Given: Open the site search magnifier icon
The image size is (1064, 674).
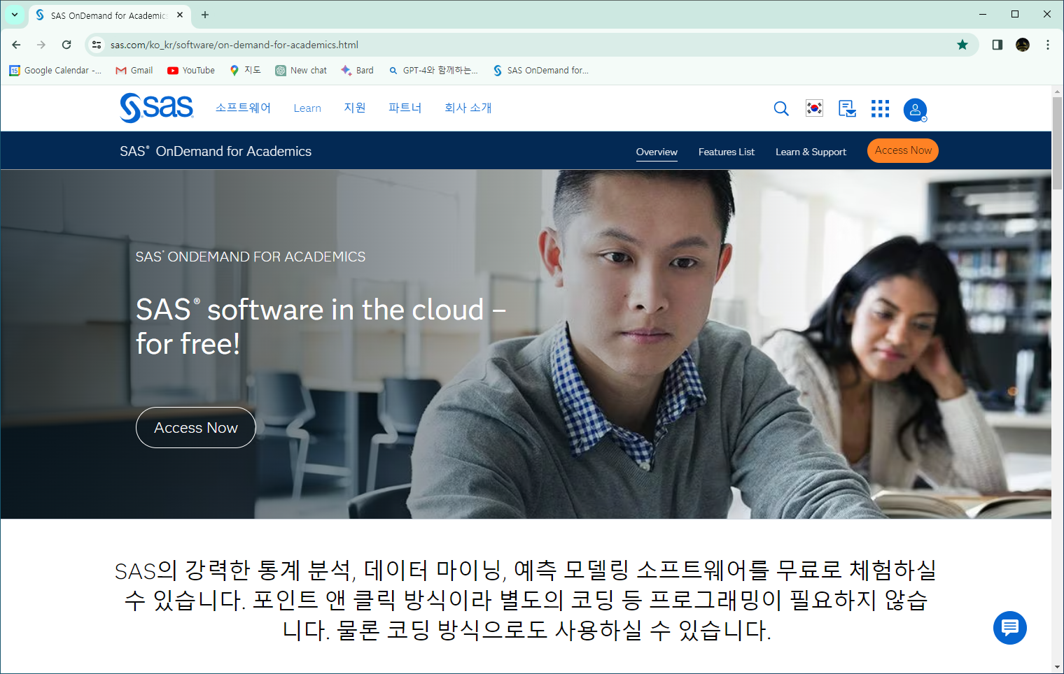Looking at the screenshot, I should coord(781,108).
